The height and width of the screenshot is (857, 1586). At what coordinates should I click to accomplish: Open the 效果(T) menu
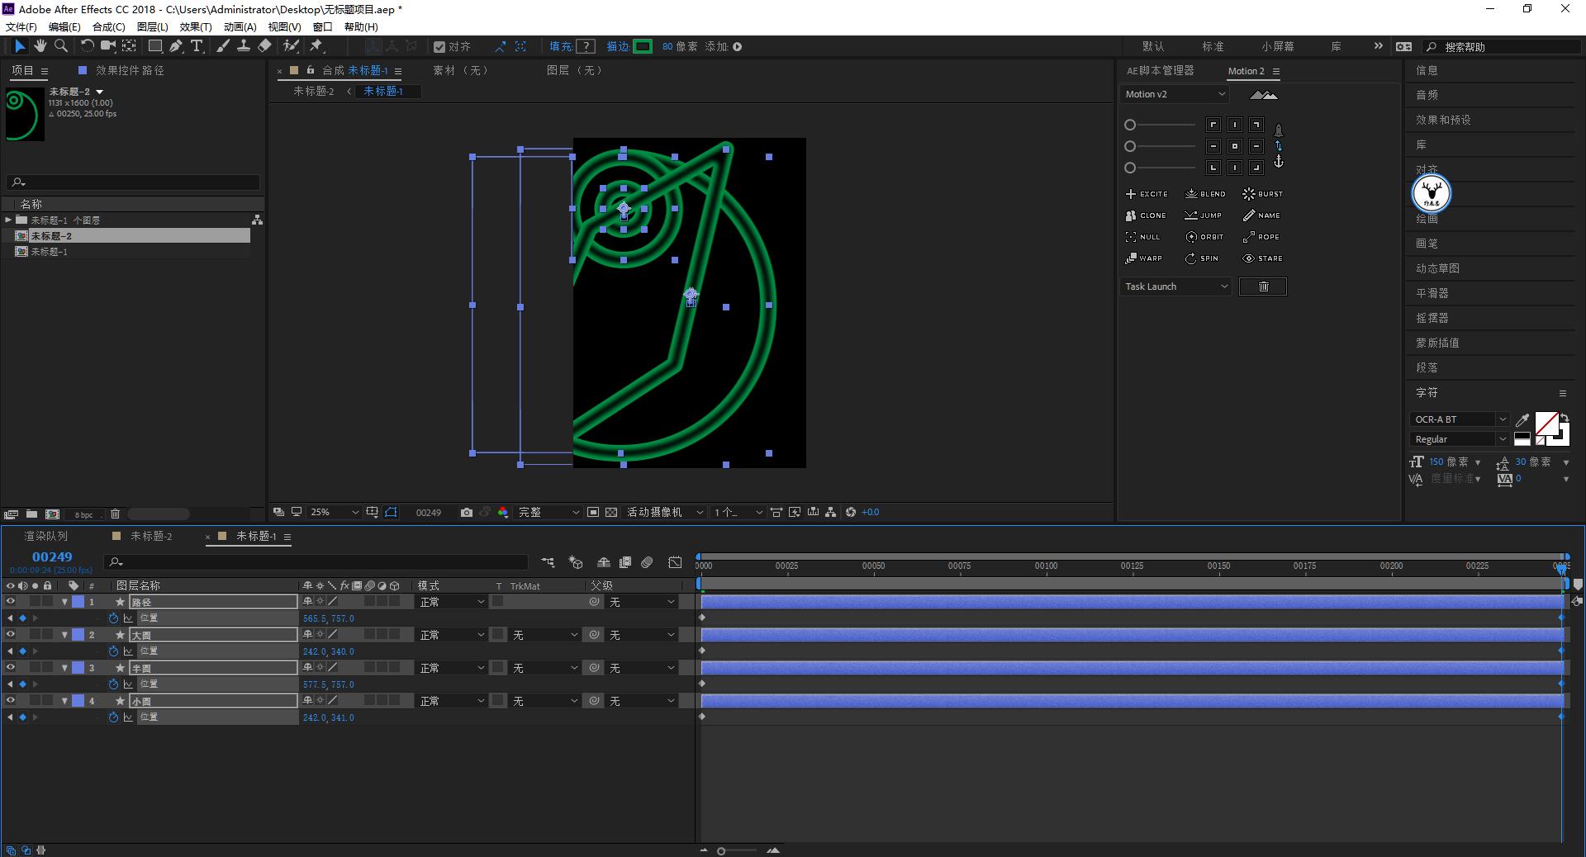tap(196, 26)
